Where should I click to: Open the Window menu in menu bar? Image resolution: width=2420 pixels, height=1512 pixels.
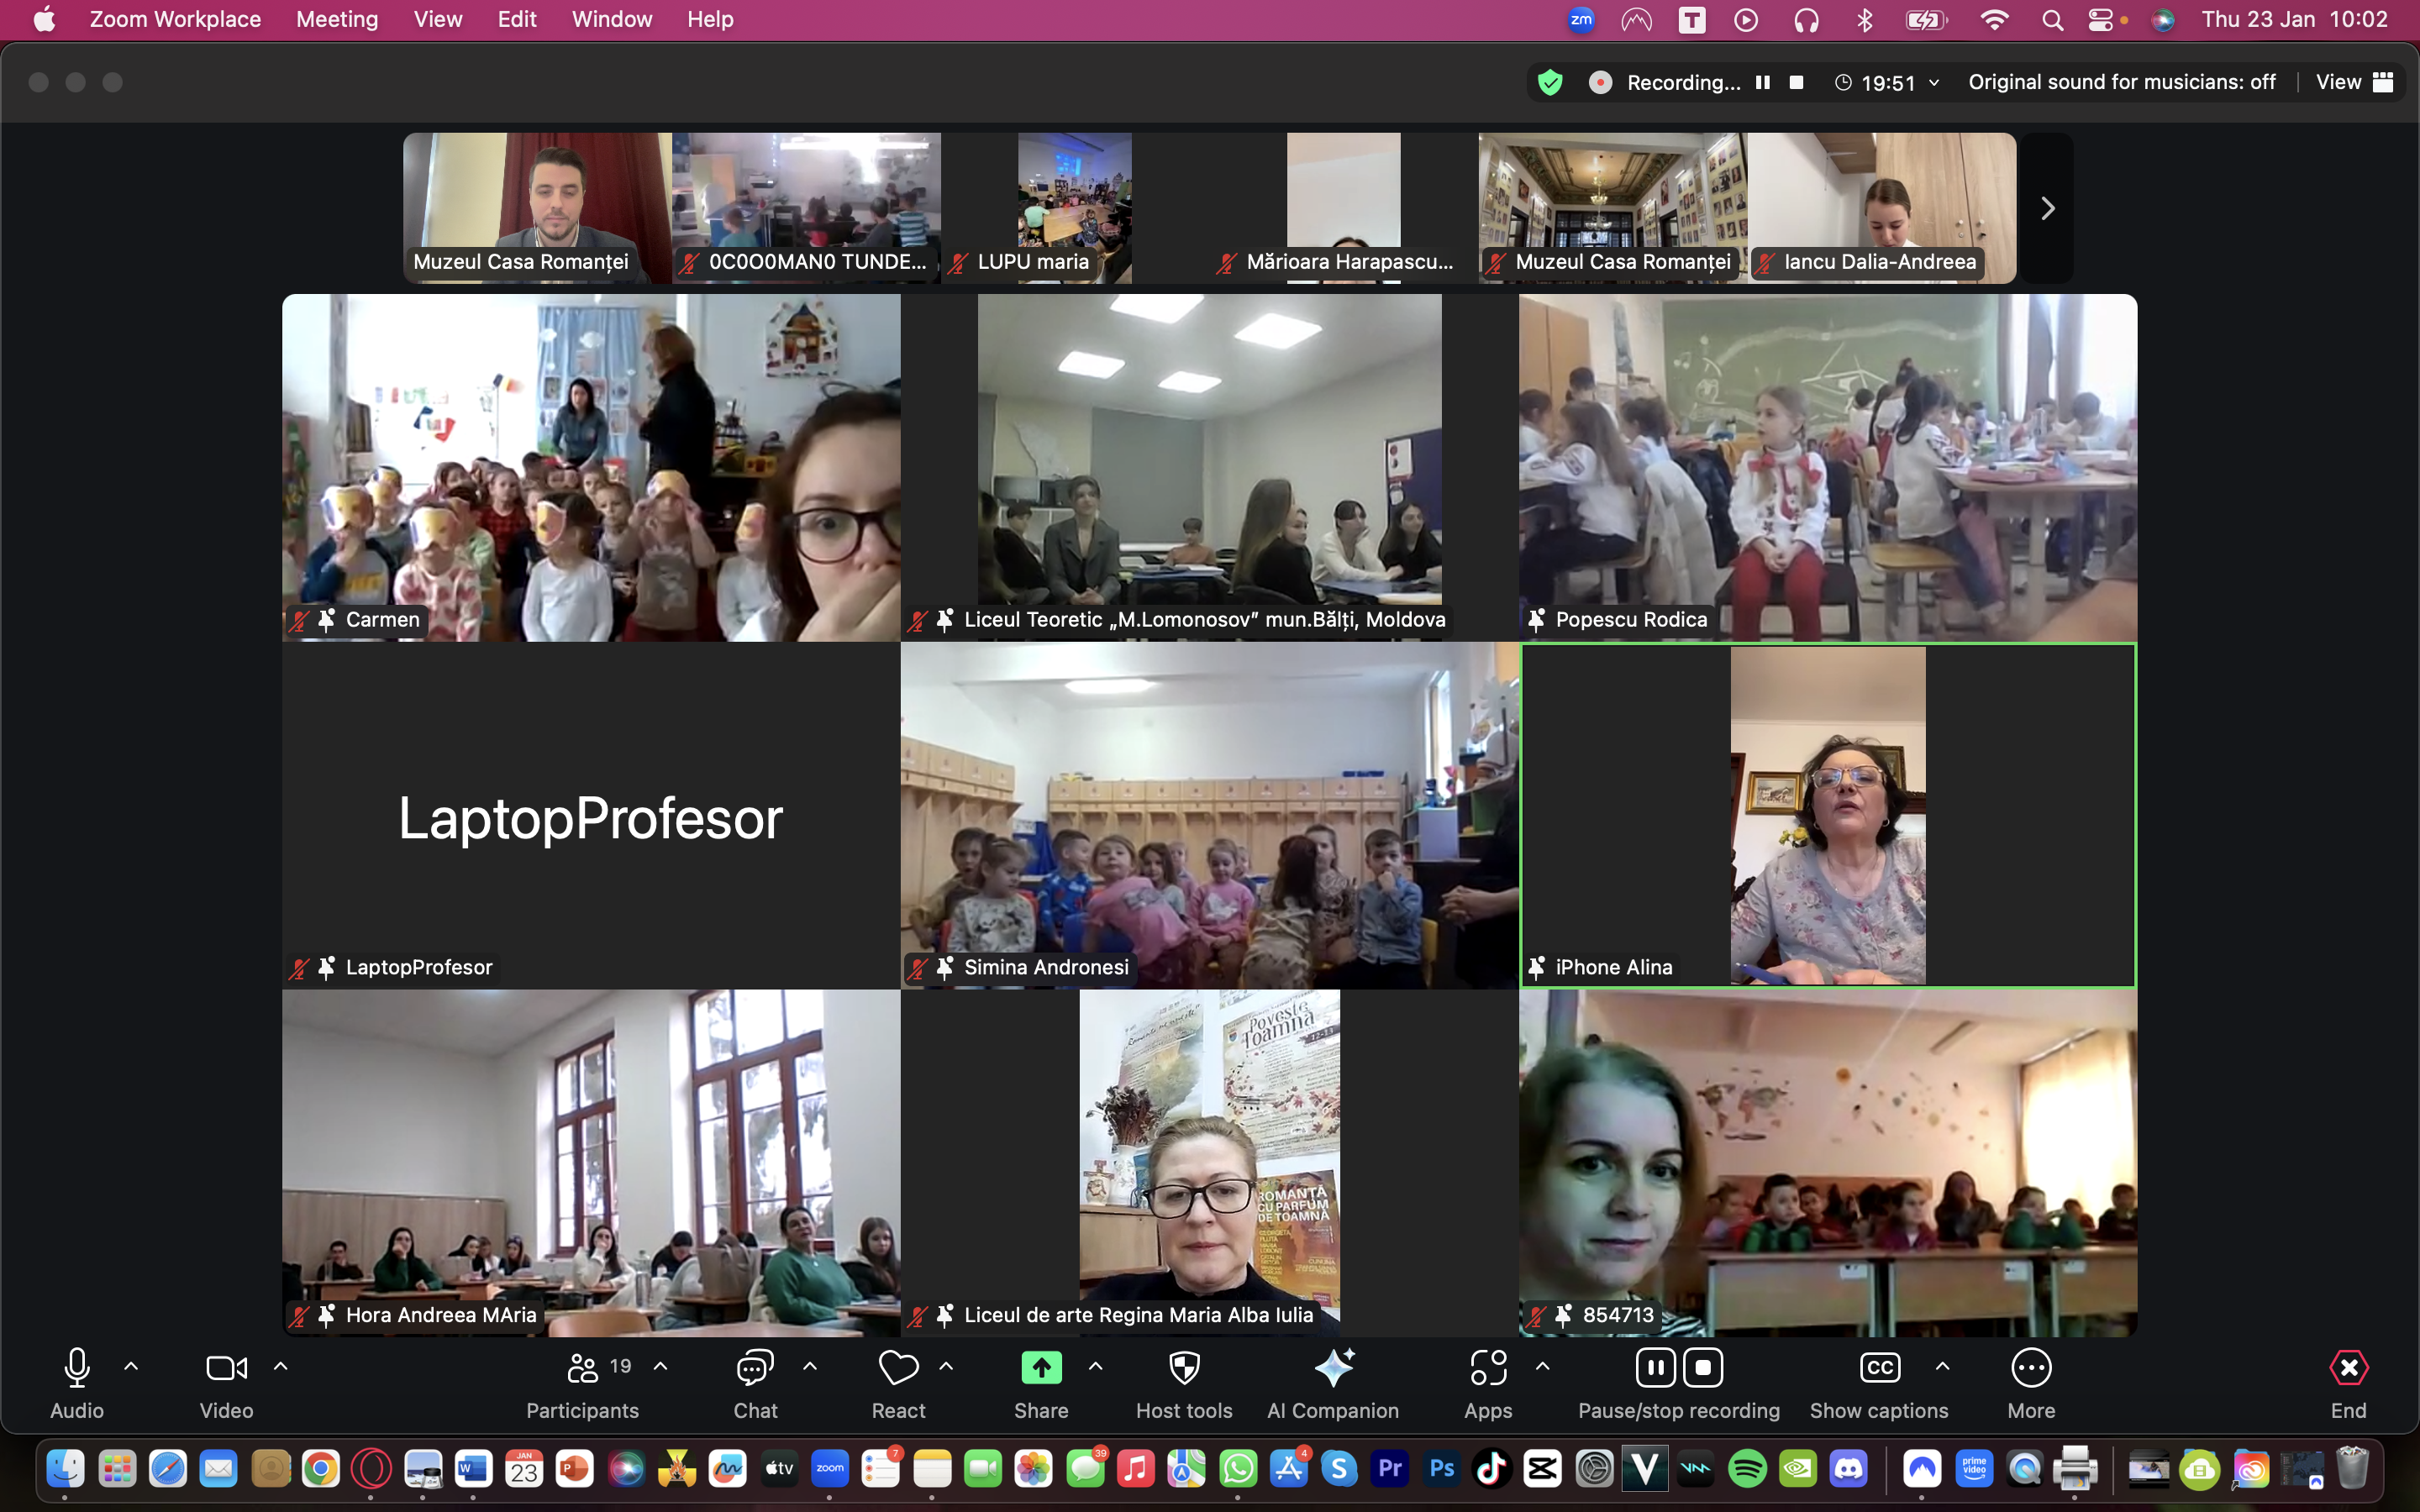pyautogui.click(x=612, y=19)
